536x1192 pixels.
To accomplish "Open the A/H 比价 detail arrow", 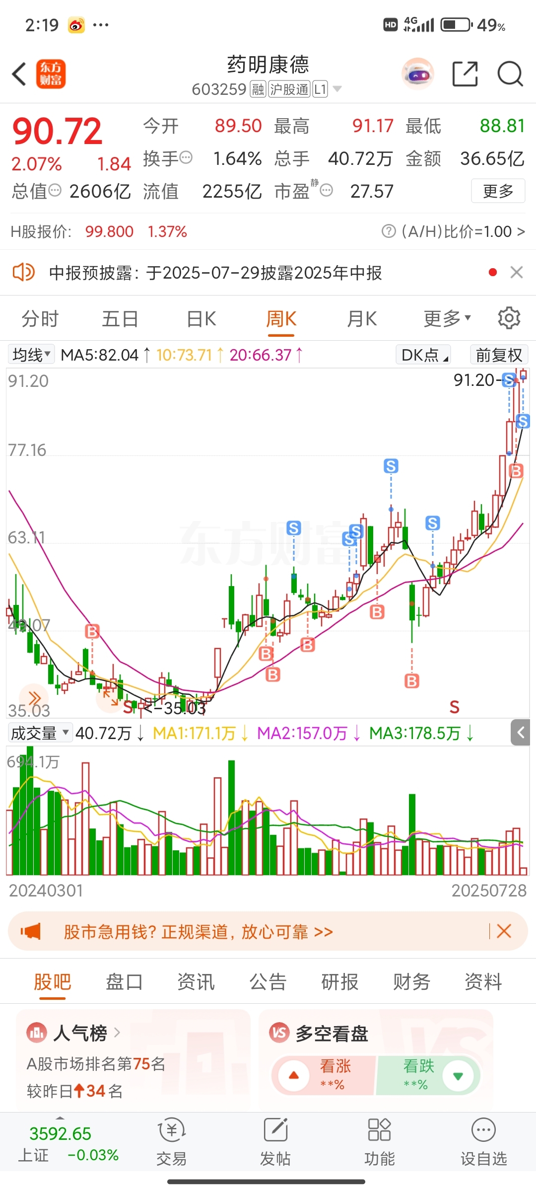I will (521, 231).
